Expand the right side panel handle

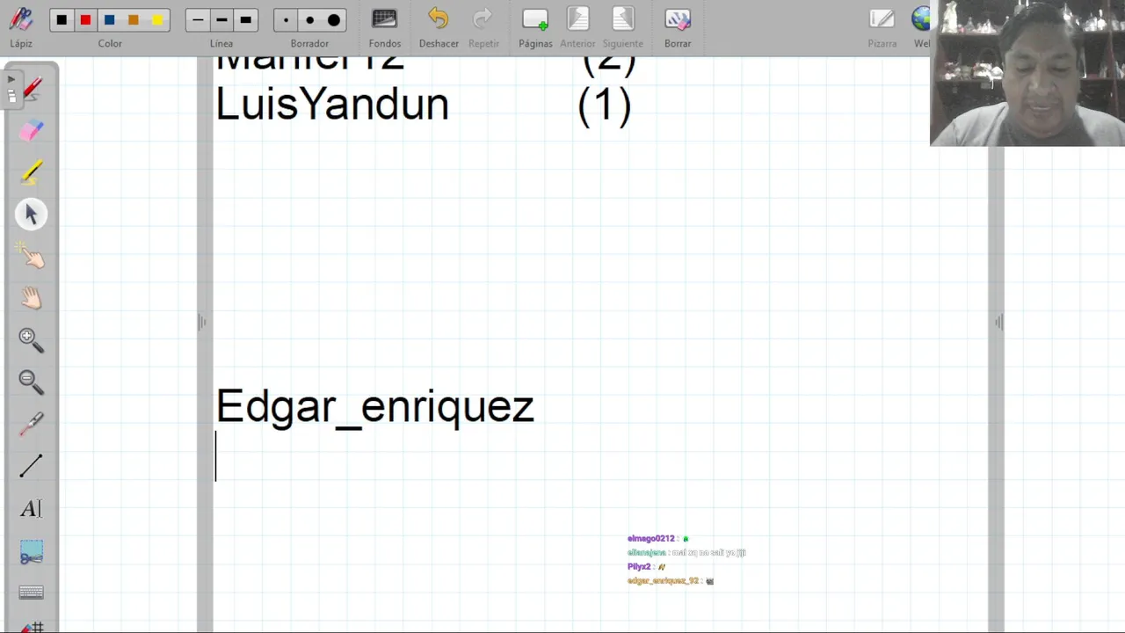[x=998, y=323]
